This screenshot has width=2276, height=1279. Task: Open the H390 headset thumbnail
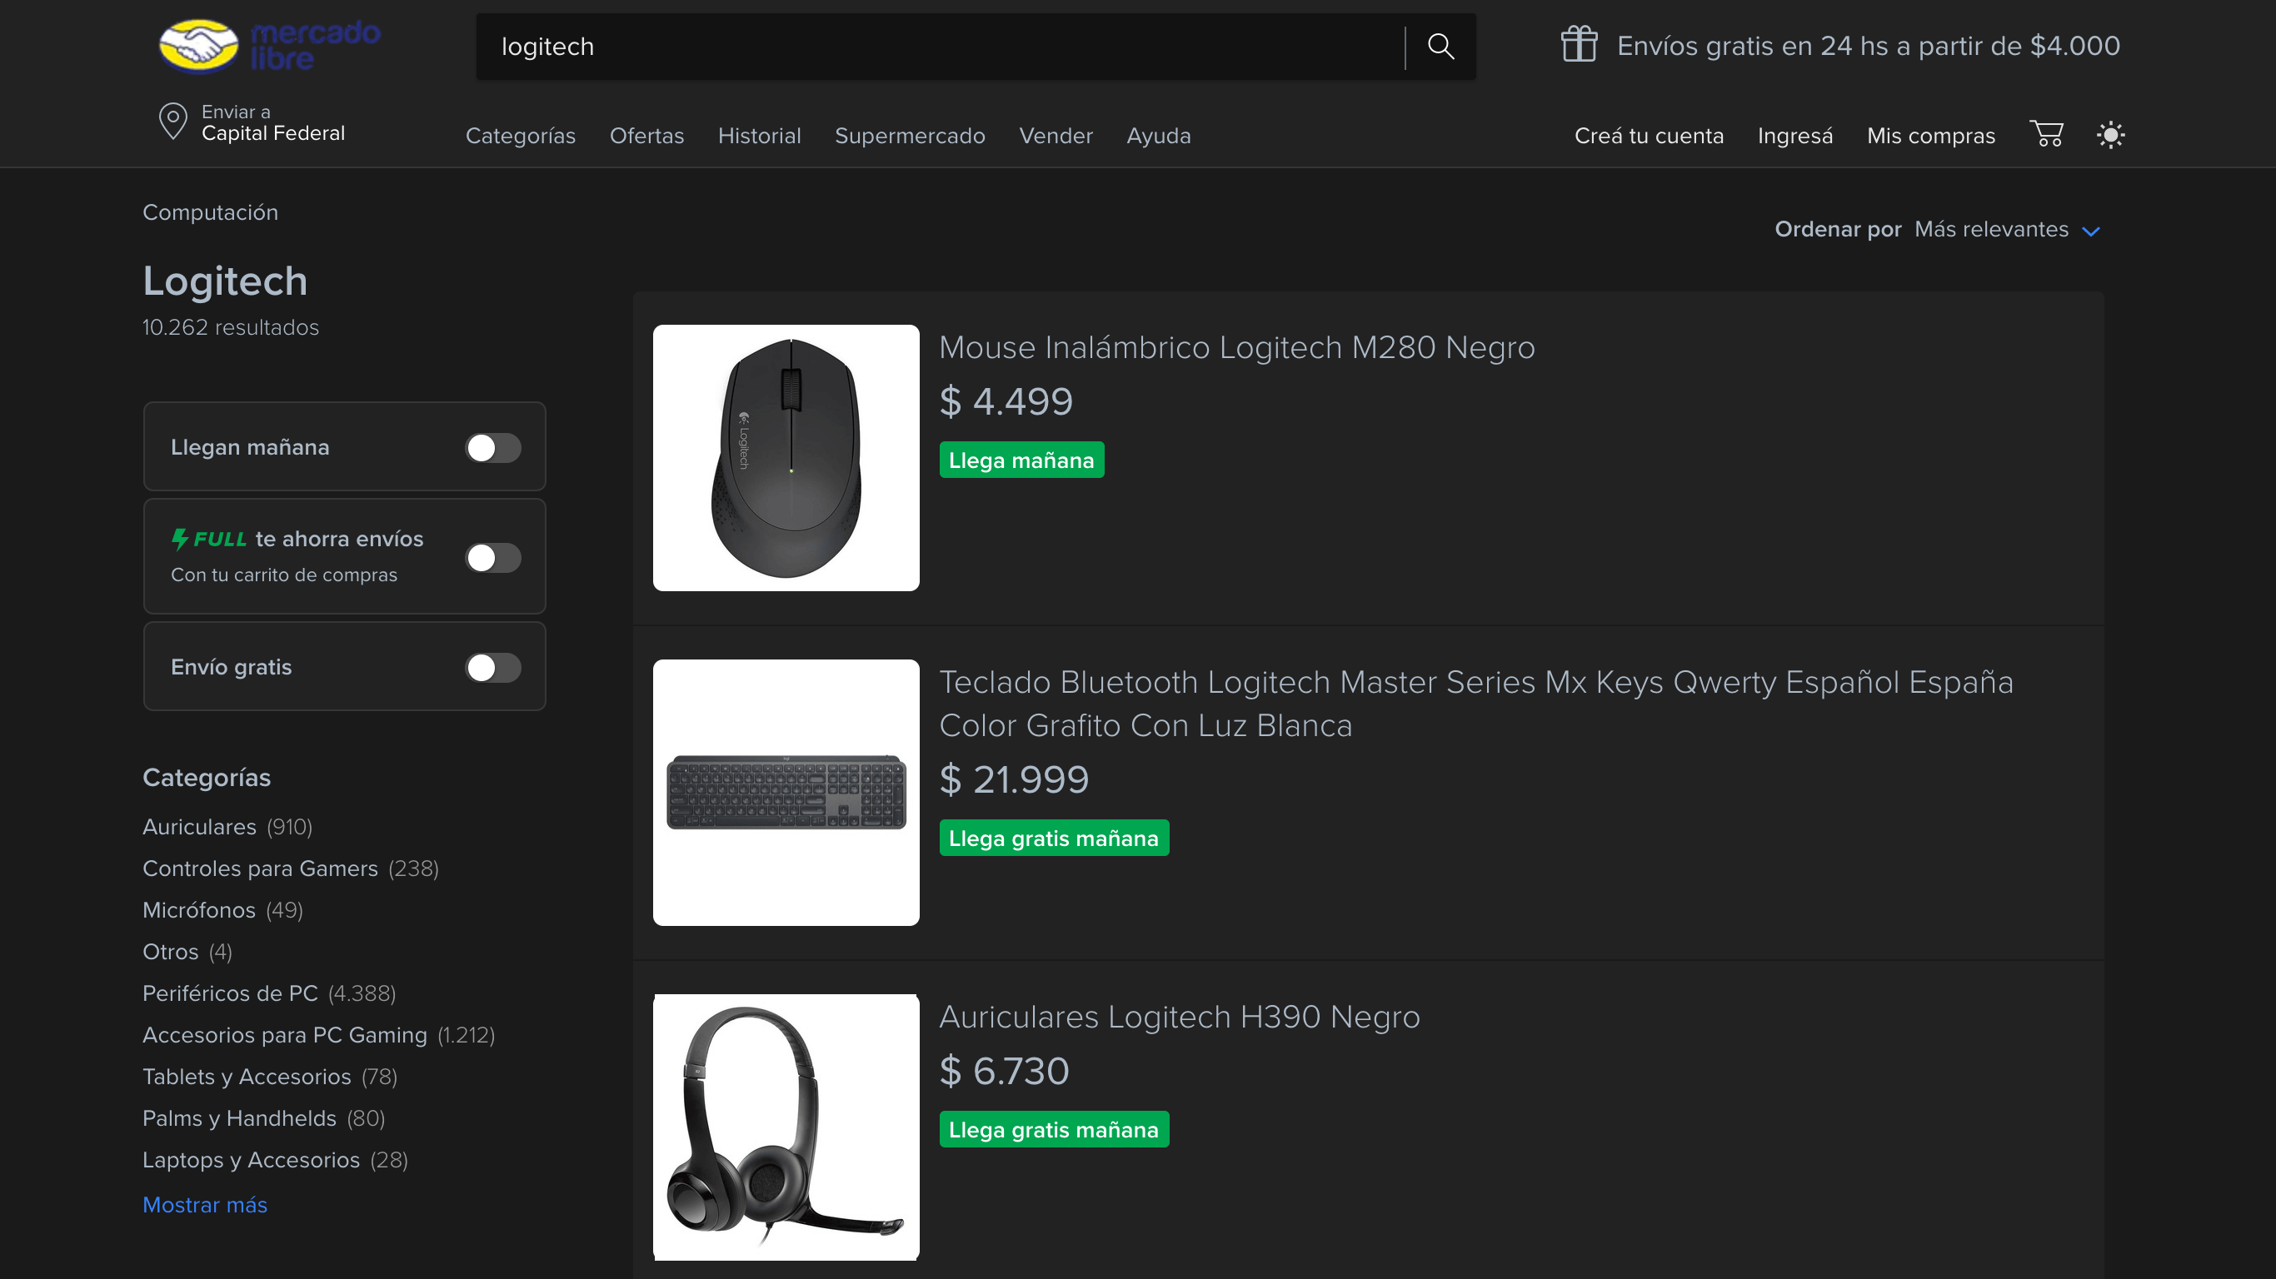click(x=786, y=1127)
